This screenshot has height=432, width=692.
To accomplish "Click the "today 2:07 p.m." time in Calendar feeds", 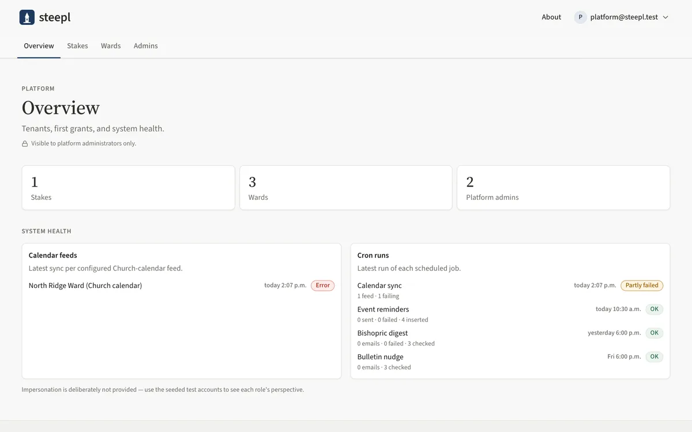I will click(285, 285).
